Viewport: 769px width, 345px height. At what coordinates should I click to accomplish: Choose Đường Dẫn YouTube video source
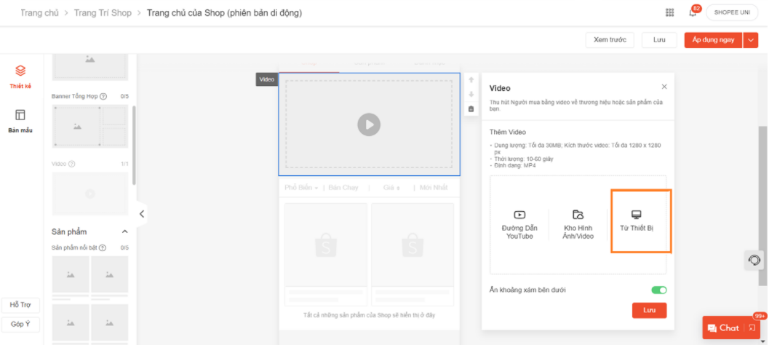(519, 223)
